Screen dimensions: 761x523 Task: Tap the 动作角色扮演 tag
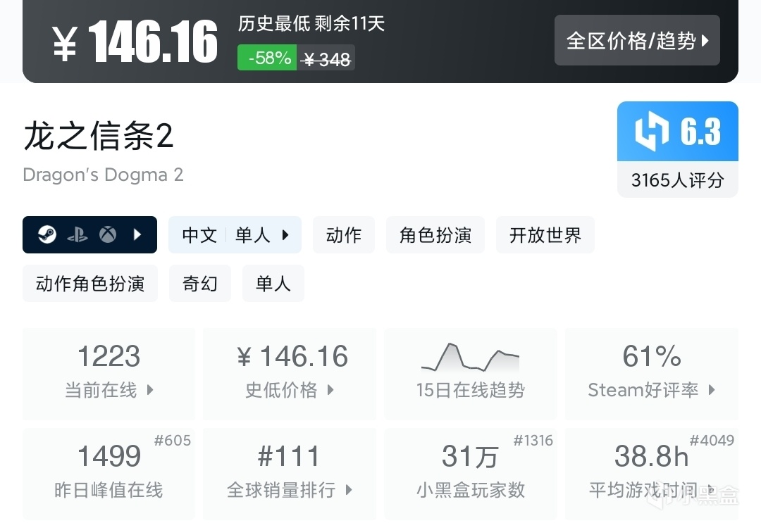point(90,283)
